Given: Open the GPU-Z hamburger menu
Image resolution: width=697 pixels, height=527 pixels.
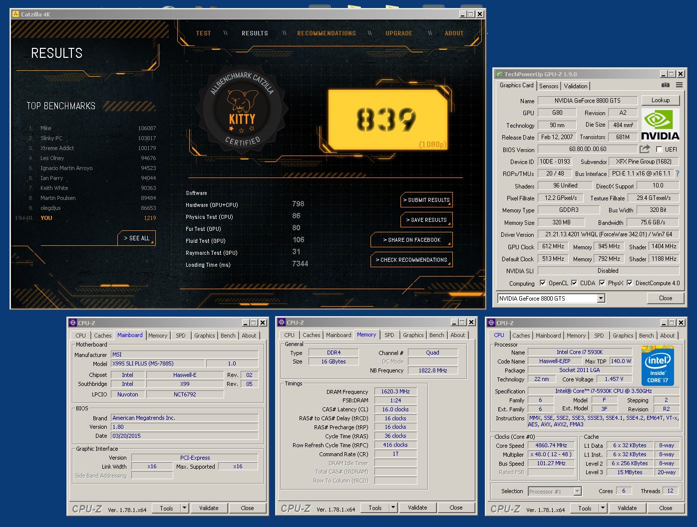Looking at the screenshot, I should pos(679,85).
